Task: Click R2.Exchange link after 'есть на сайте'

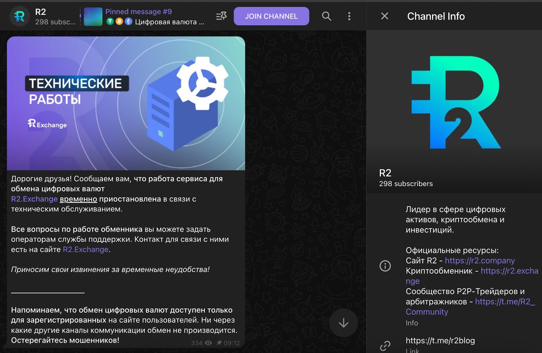Action: [86, 249]
